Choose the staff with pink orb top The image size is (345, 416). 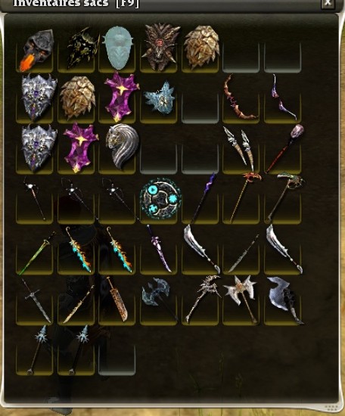284,148
